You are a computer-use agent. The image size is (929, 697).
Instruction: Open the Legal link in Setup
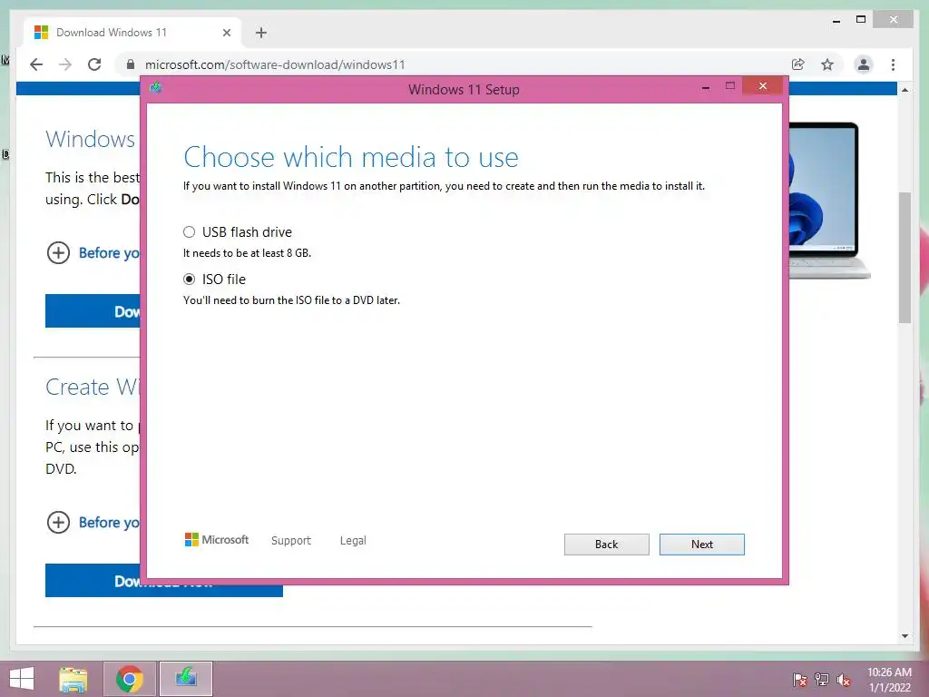pyautogui.click(x=353, y=541)
